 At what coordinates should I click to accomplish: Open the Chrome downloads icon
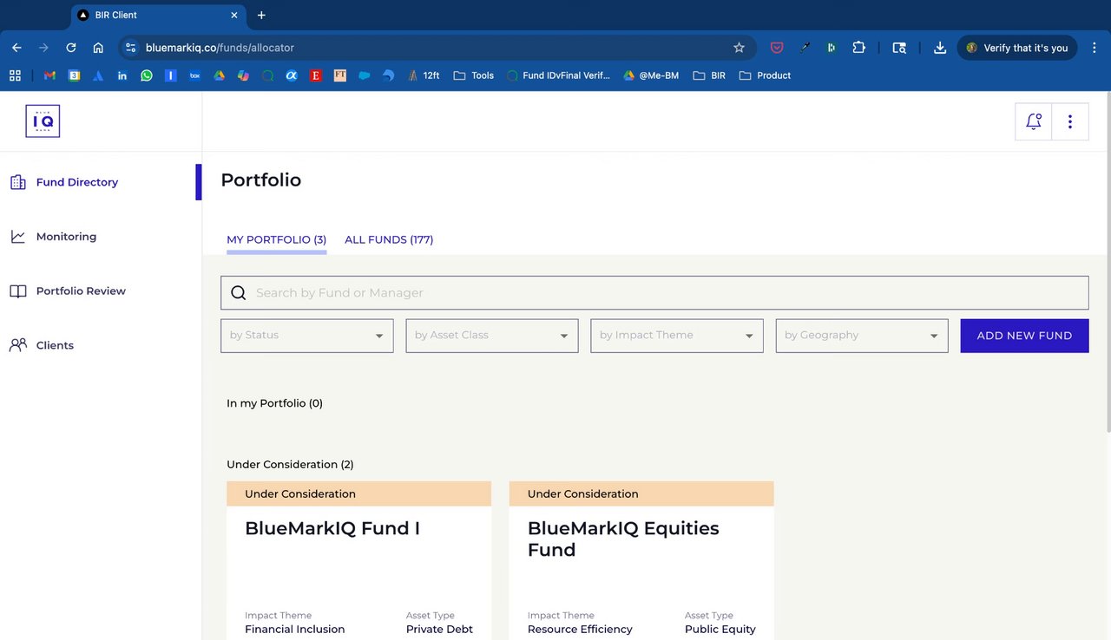[x=939, y=48]
